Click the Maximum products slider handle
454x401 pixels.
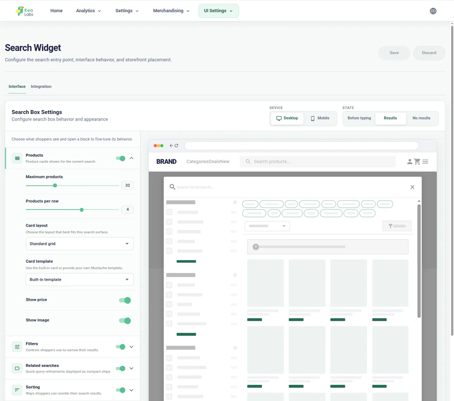point(55,185)
